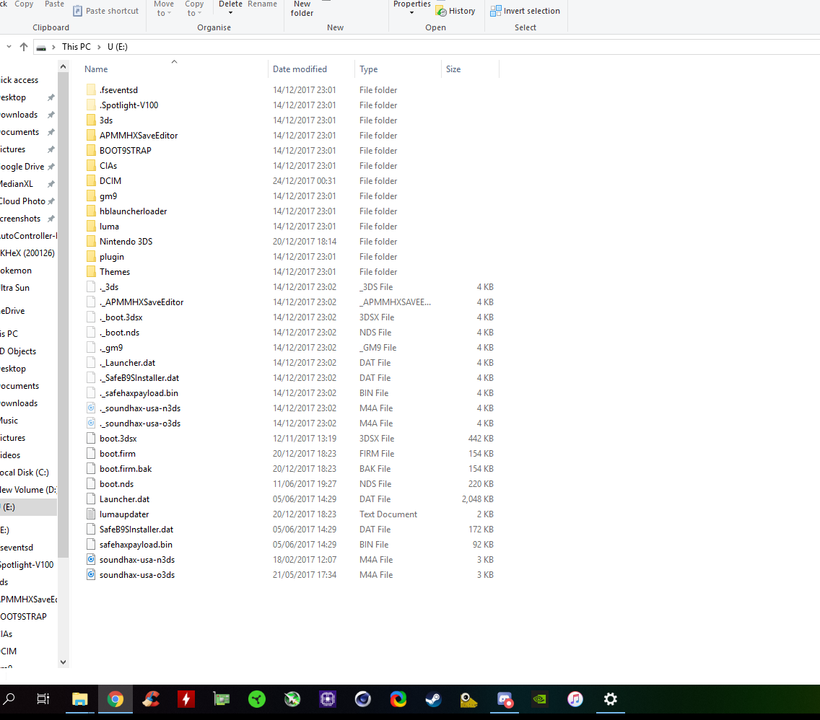The width and height of the screenshot is (820, 720).
Task: Select APMMHXSaveEditor folder name
Action: (x=139, y=136)
